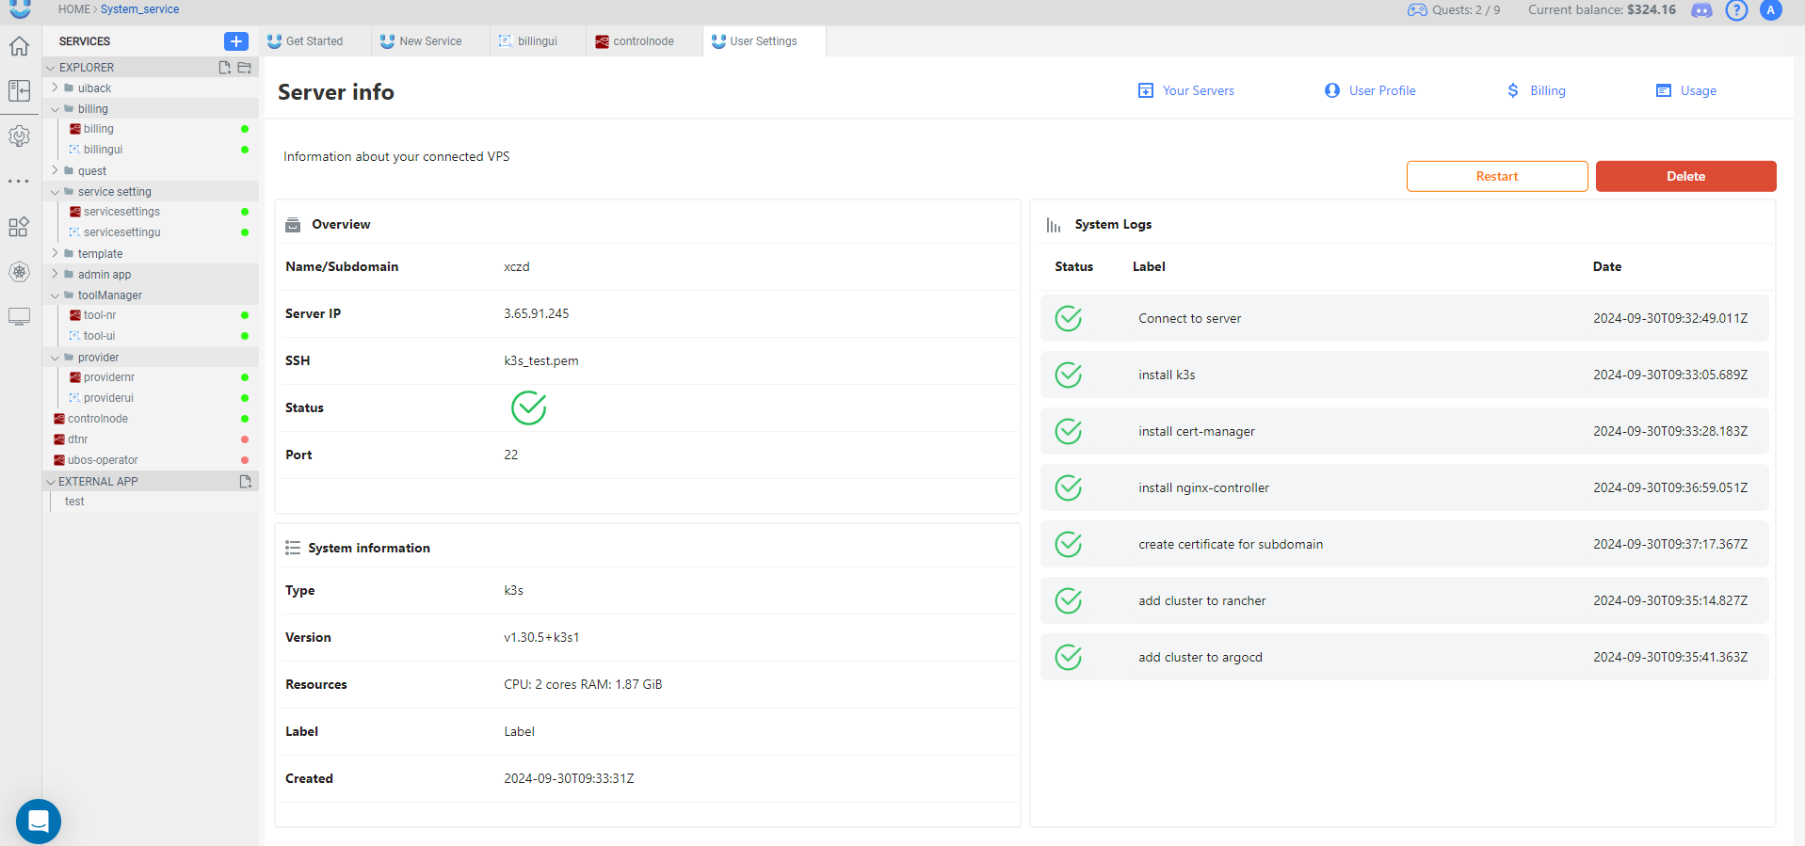Click the Restart server button
Screen dimensions: 1805x846
[x=1497, y=176]
